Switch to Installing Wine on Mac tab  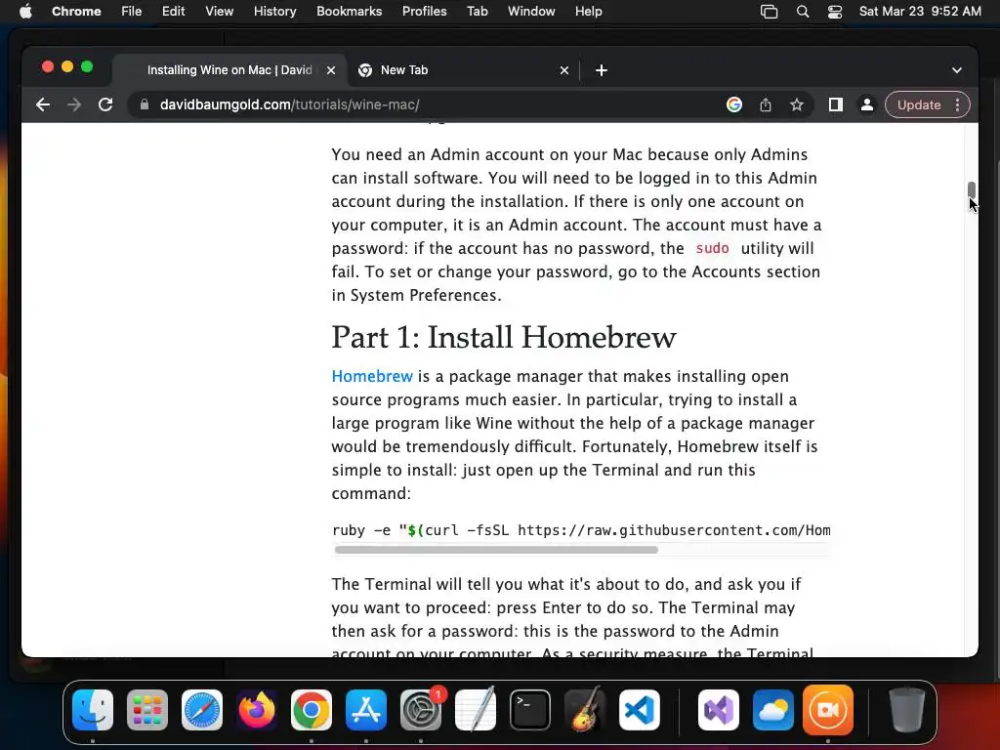229,70
